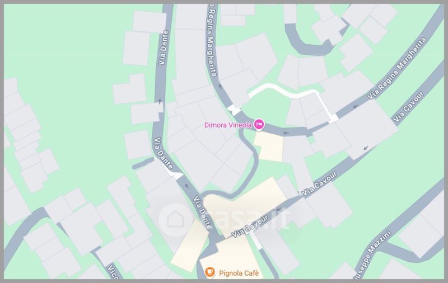Select the Via Cavour label below diagonal Via Regina Margherita
This screenshot has width=448, height=283.
409,107
